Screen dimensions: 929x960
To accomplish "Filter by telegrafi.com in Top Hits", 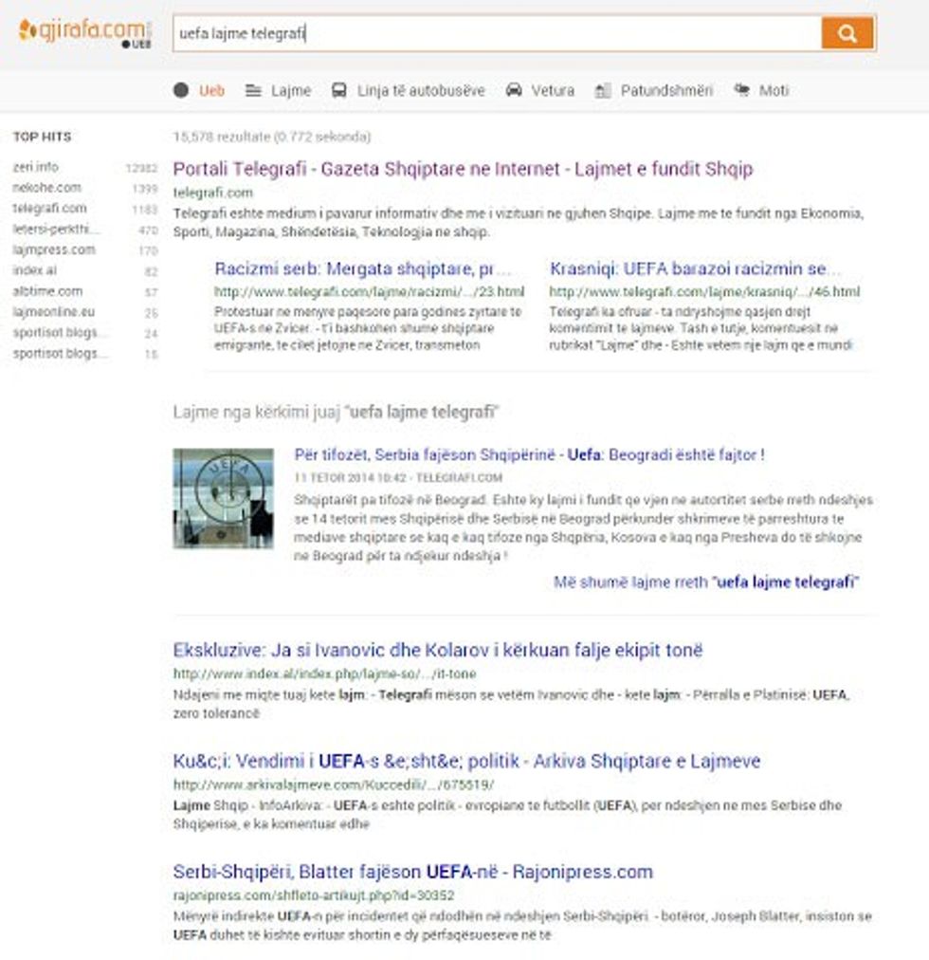I will pyautogui.click(x=49, y=208).
